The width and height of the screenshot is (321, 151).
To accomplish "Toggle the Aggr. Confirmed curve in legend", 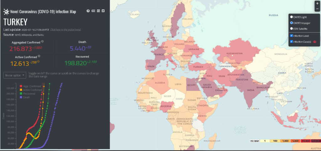I will pyautogui.click(x=30, y=86).
